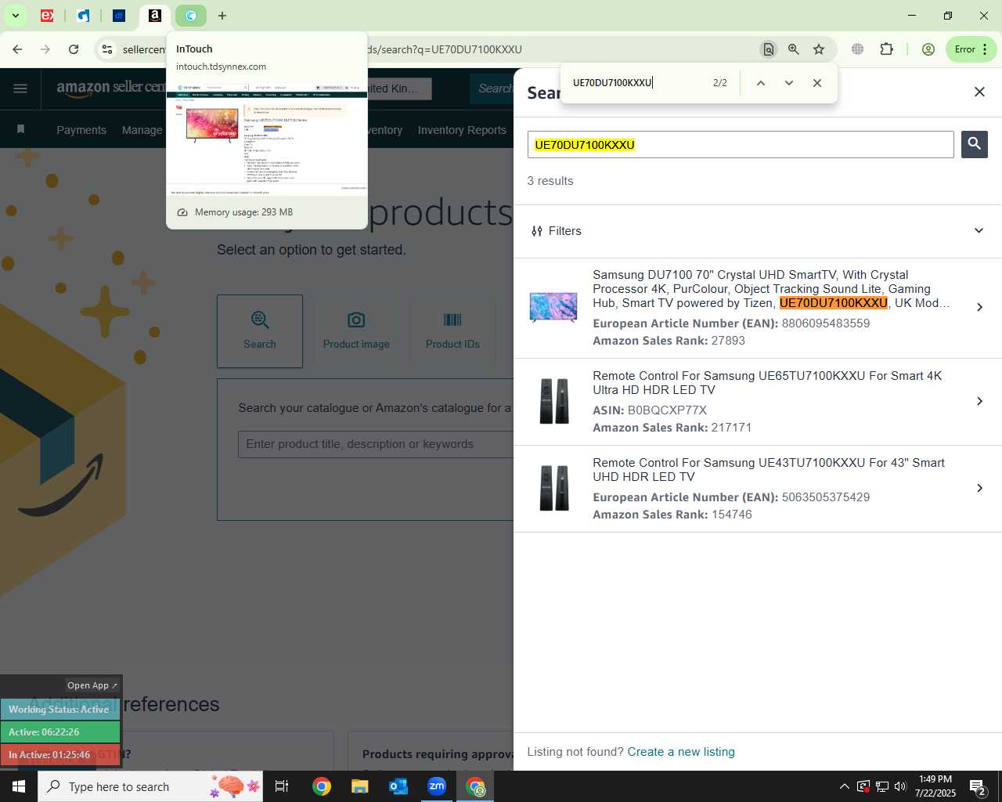Click 'Create a new listing' link

tap(681, 752)
